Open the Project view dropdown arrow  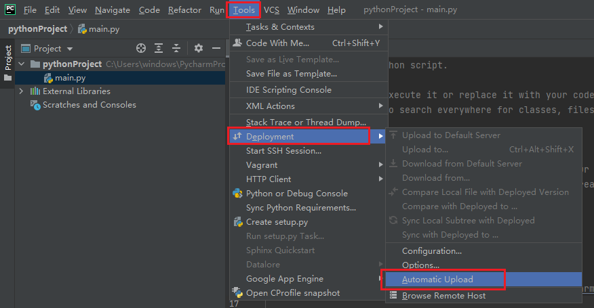[x=70, y=49]
